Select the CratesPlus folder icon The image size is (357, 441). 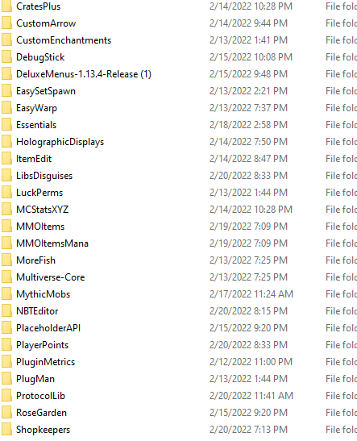point(6,6)
